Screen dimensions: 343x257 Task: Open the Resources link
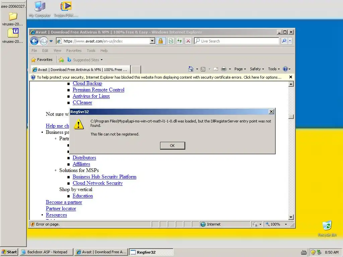pyautogui.click(x=56, y=215)
